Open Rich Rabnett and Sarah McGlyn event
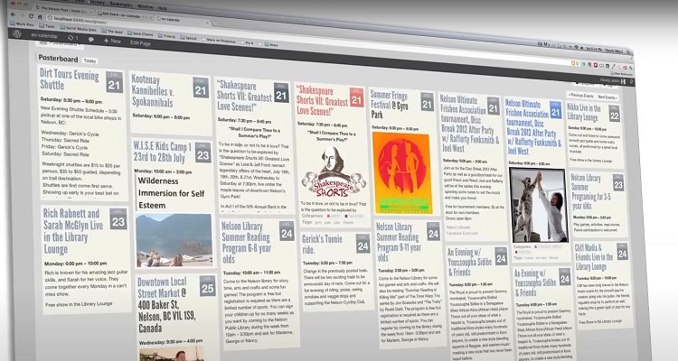Screen dimensions: 678x361 click(73, 231)
